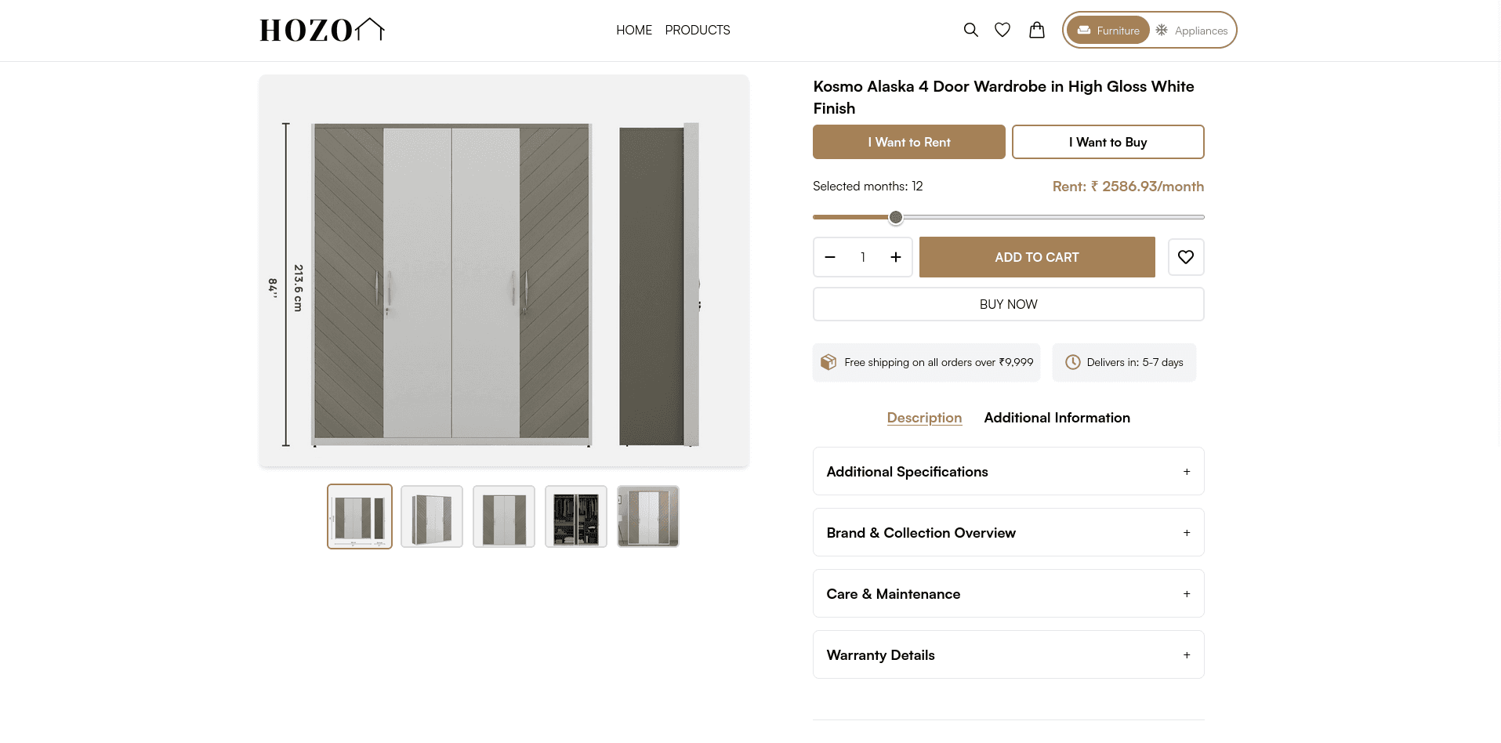Go to HOME menu item
1501x743 pixels.
point(634,30)
